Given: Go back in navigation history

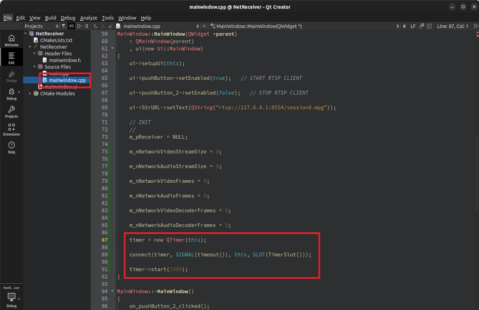Looking at the screenshot, I should [x=96, y=26].
